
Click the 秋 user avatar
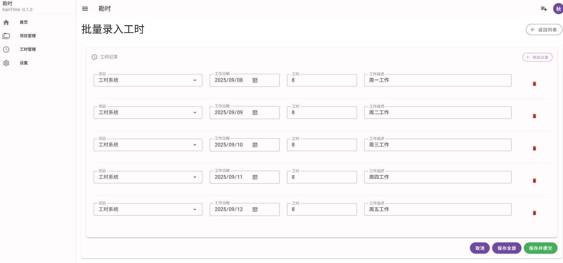tap(558, 9)
